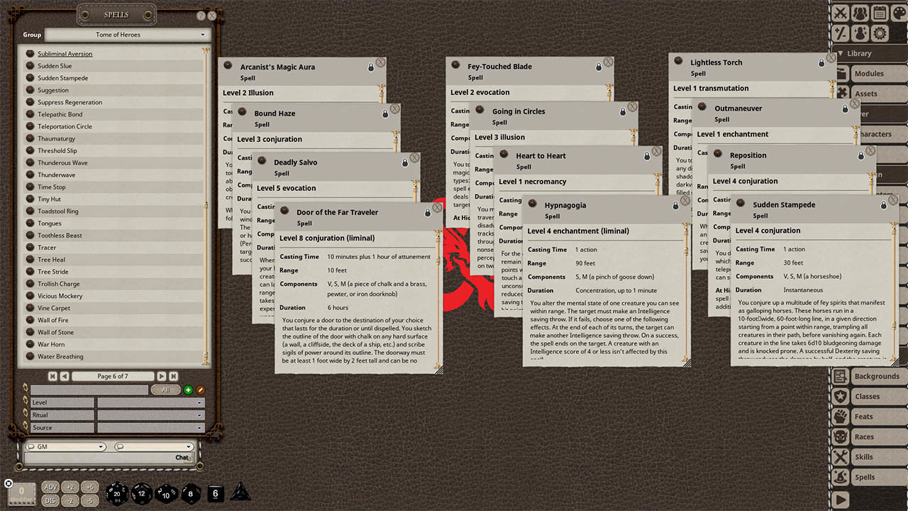Open the Spells browser with wizard hat icon
The height and width of the screenshot is (511, 908).
click(839, 477)
